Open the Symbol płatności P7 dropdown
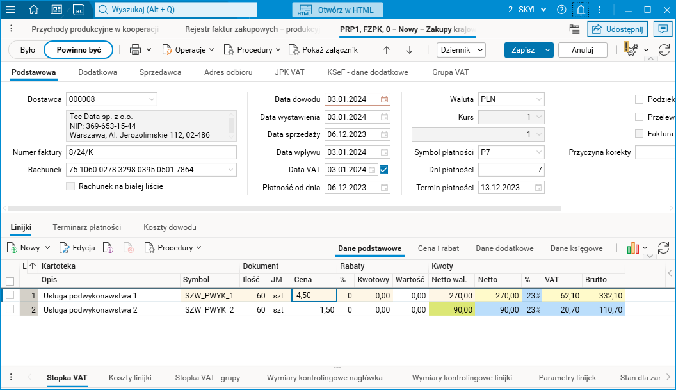This screenshot has width=676, height=390. click(x=538, y=152)
